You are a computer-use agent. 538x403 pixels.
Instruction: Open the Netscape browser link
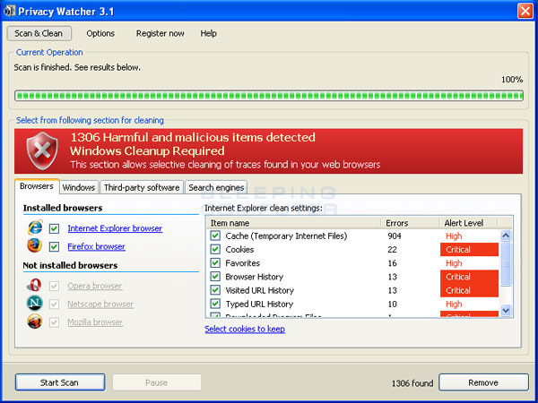coord(100,304)
